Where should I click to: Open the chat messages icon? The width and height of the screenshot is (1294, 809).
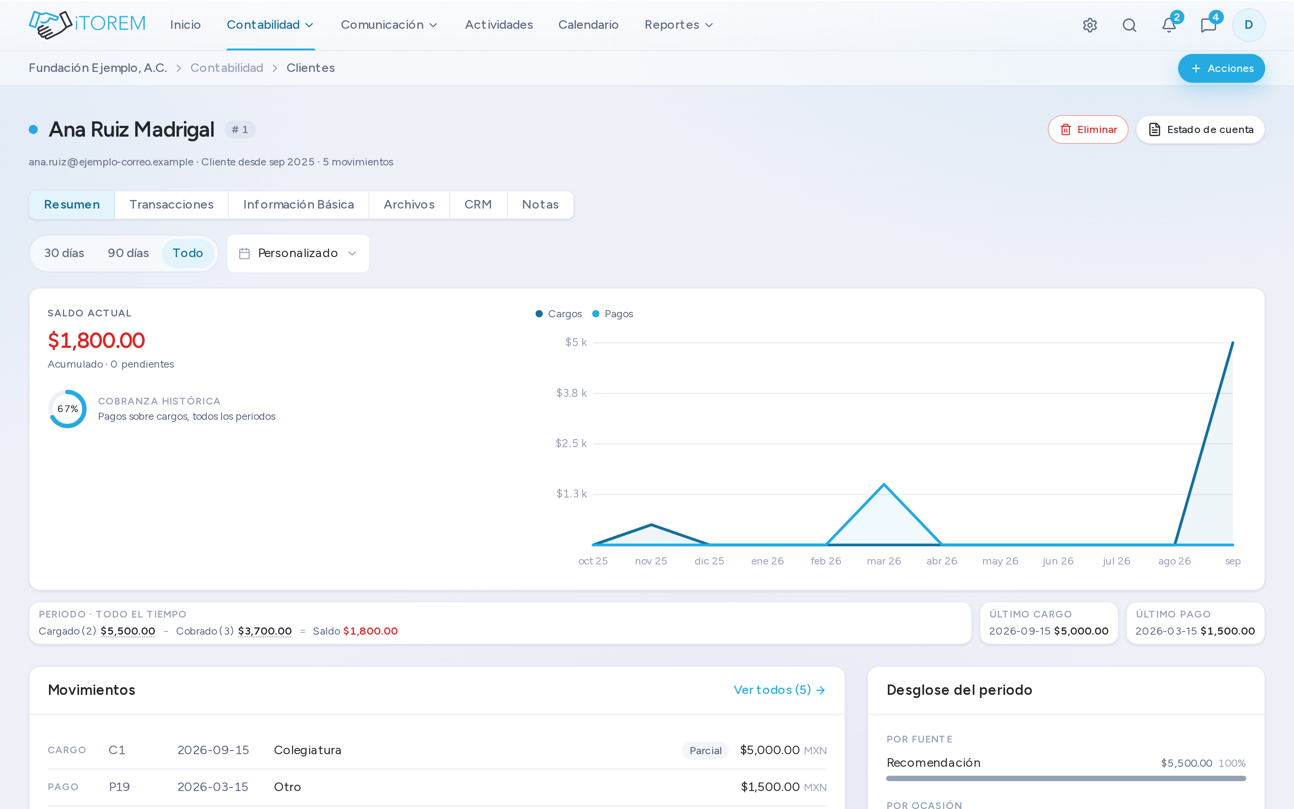[x=1209, y=25]
